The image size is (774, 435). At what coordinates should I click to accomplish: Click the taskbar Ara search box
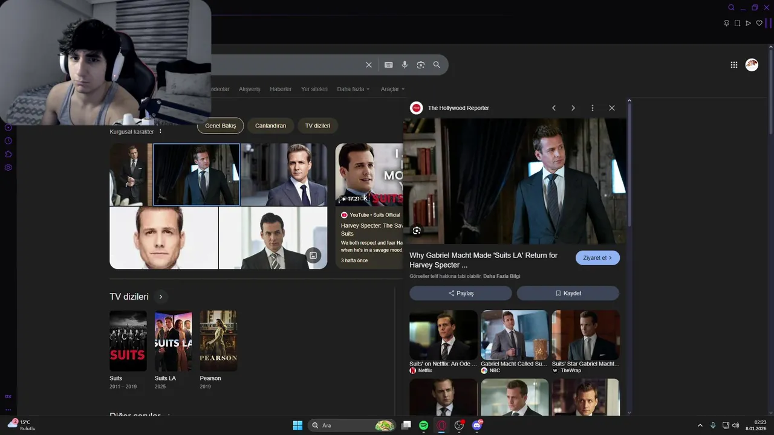(352, 425)
